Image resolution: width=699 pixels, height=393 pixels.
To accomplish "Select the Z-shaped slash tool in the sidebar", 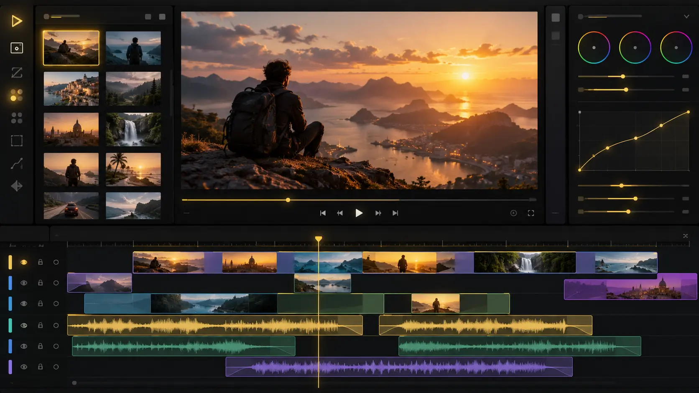I will pos(17,73).
